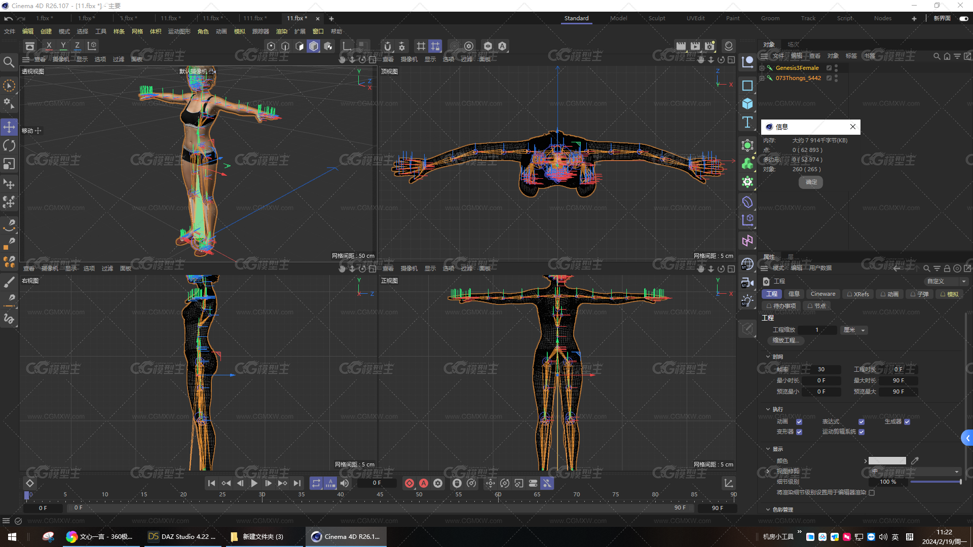Toggle sound speaker icon in timeline
This screenshot has height=547, width=973.
(x=345, y=484)
